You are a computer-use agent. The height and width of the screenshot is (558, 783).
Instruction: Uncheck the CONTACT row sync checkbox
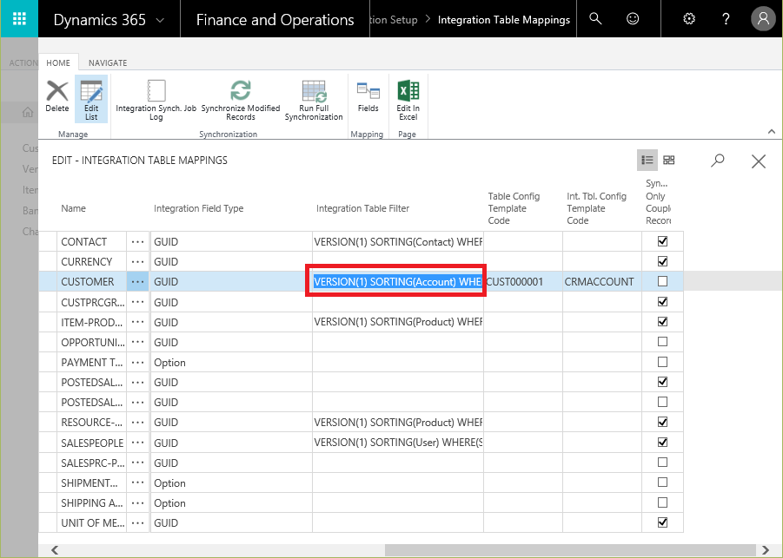click(x=663, y=241)
